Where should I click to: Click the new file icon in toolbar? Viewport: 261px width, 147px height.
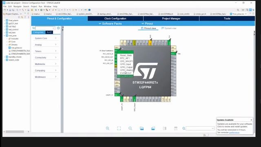pos(4,10)
